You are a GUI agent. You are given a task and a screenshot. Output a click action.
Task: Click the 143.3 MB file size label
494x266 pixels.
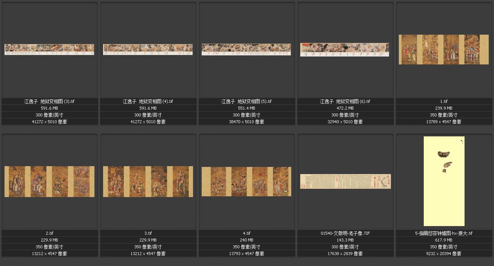(345, 240)
